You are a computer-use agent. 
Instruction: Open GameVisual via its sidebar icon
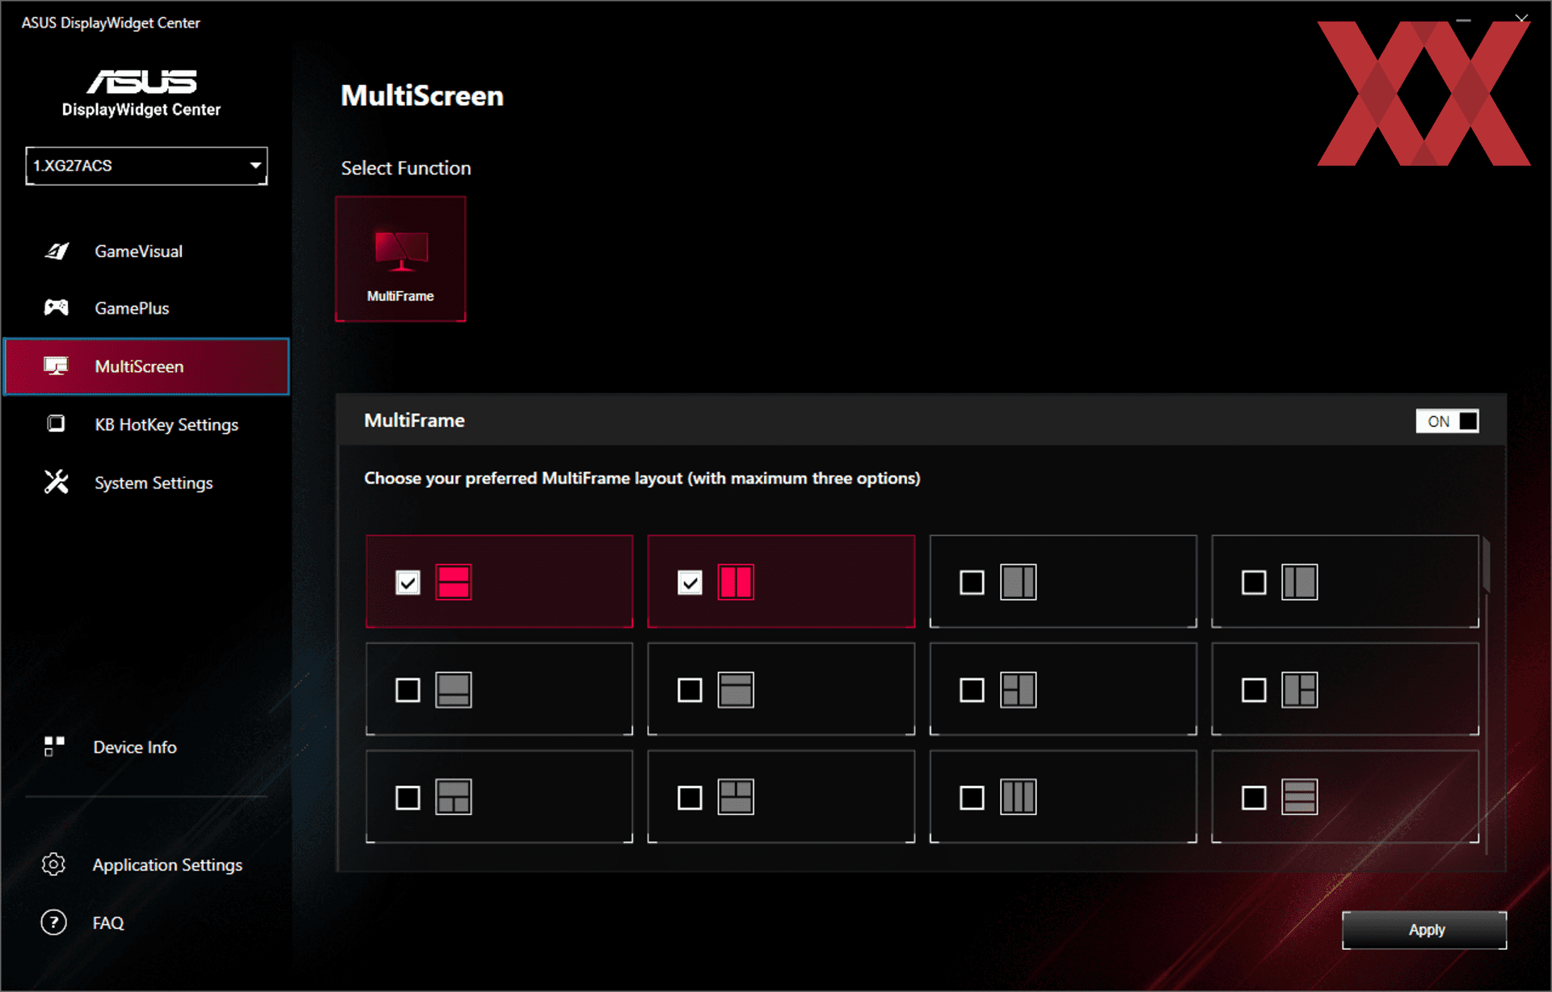pos(56,251)
